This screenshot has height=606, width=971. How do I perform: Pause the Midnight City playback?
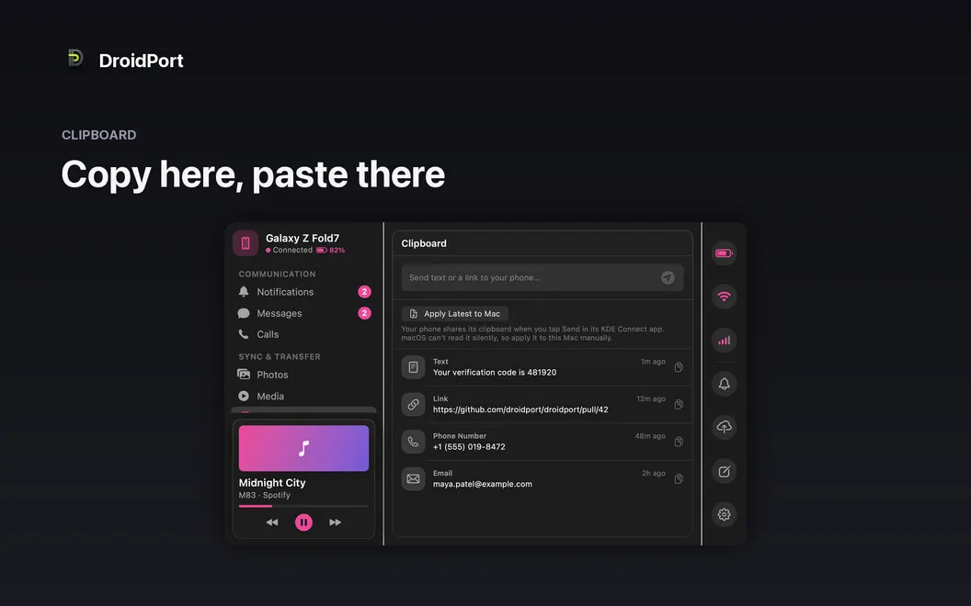pos(303,522)
